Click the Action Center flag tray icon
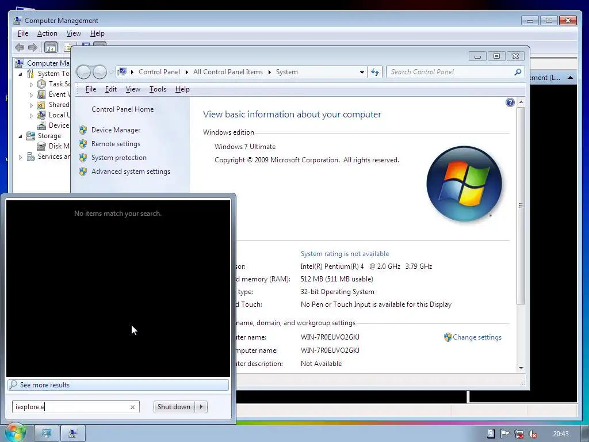The height and width of the screenshot is (442, 589). 504,434
